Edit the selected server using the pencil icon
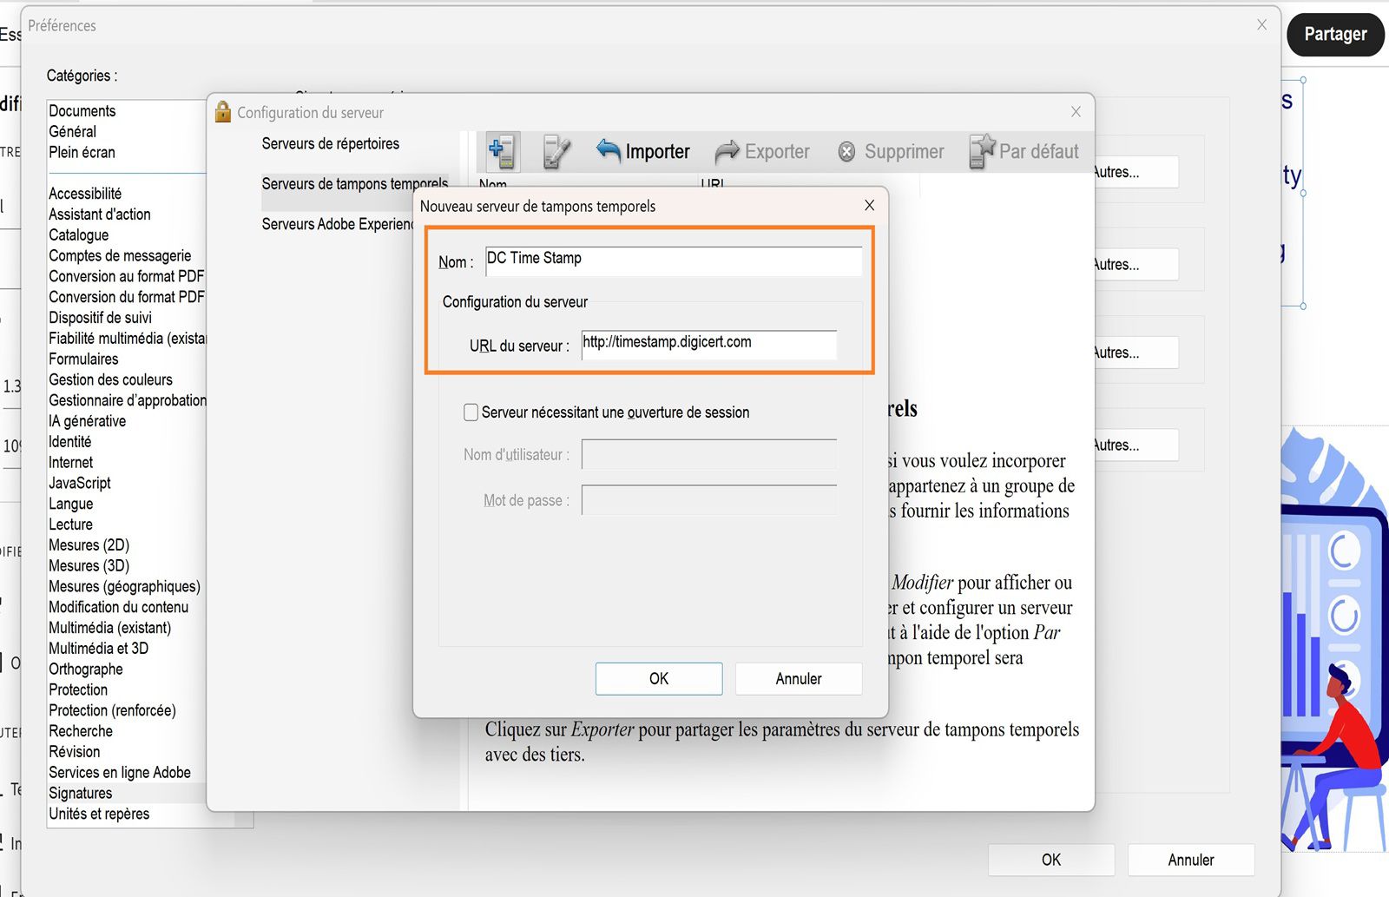The image size is (1389, 897). (x=556, y=150)
